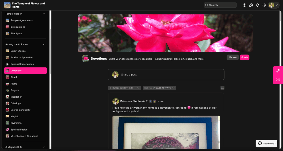Viewport: 283px width, 151px height.
Task: Collapse the Temple Garden section
Action: tap(43, 14)
